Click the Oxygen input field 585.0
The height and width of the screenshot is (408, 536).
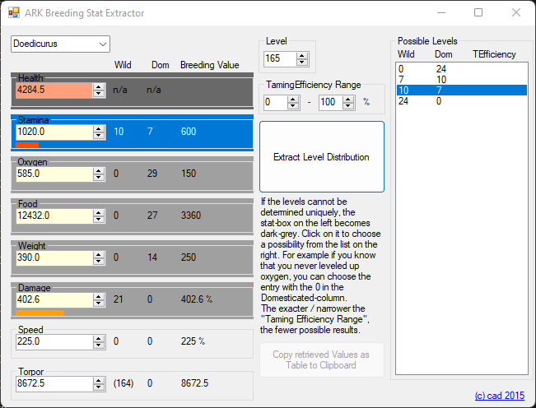pyautogui.click(x=54, y=174)
